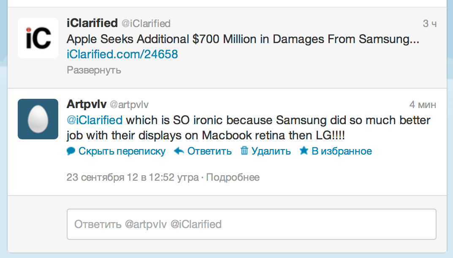
Task: Click the @iClarified mention in reply
Action: pyautogui.click(x=95, y=120)
